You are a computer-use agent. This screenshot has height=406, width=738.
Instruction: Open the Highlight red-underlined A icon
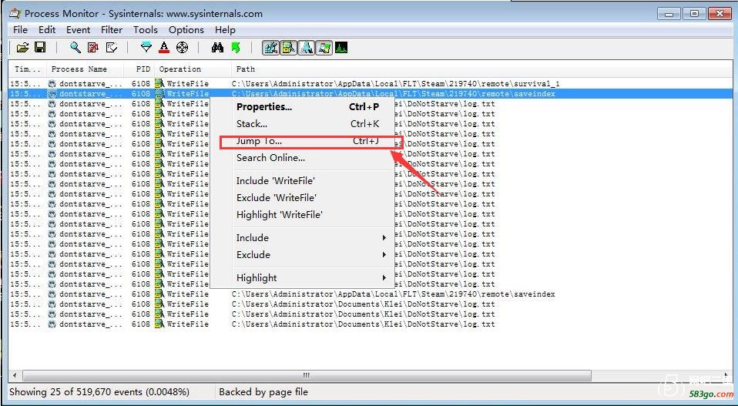164,48
